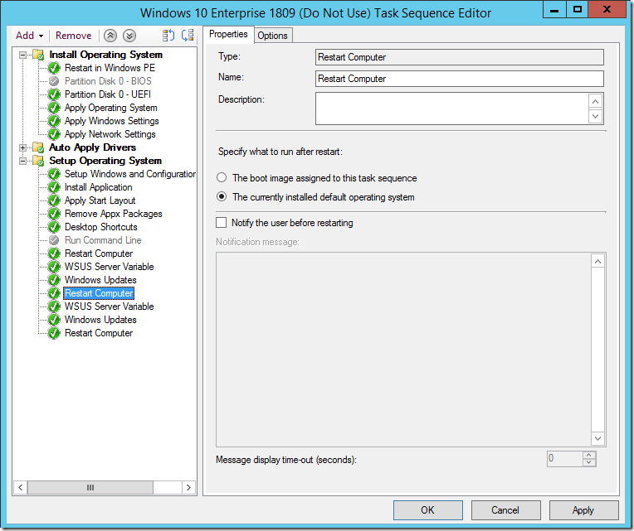Select the Apply Start Layout step
The height and width of the screenshot is (531, 634).
100,200
